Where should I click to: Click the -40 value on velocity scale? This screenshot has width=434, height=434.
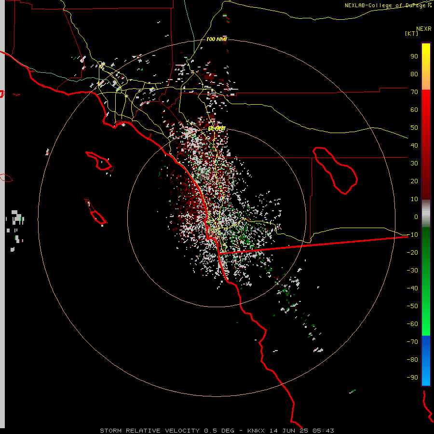point(412,288)
